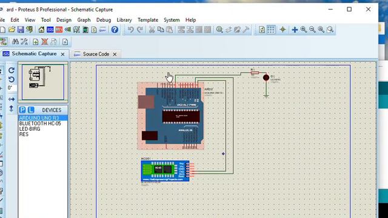Open the Tool menu
Screen dimensions: 388x218
pos(46,20)
